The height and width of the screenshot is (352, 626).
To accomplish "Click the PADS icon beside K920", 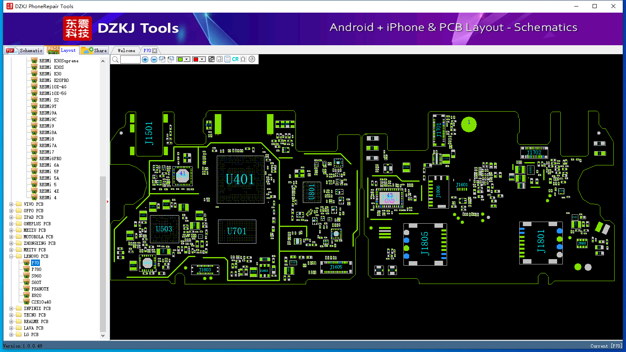I will [x=26, y=295].
